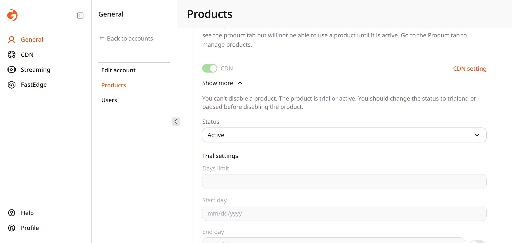Click the FastEdge code icon
Screen dimensions: 512x243
pos(11,85)
